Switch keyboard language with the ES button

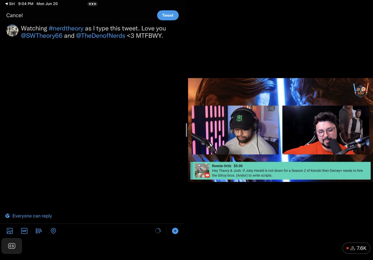click(x=12, y=246)
